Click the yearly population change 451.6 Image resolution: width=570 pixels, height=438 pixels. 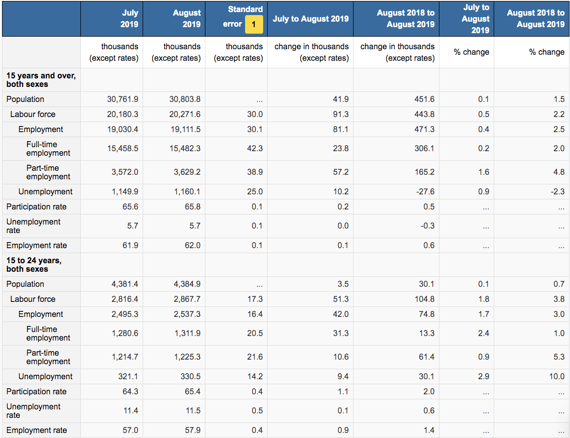coord(424,99)
